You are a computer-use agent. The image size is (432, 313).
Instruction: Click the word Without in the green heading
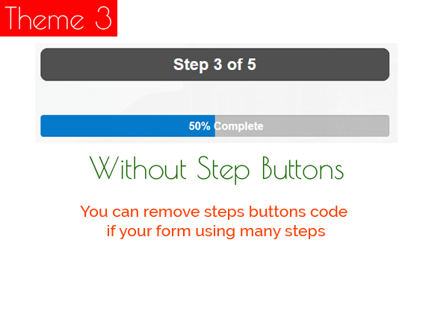click(138, 168)
